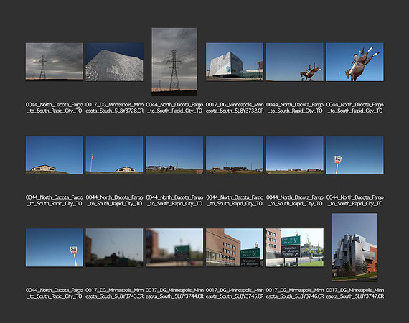Select the distant small bucking horse statue thumbnail
The width and height of the screenshot is (409, 323).
point(295,62)
